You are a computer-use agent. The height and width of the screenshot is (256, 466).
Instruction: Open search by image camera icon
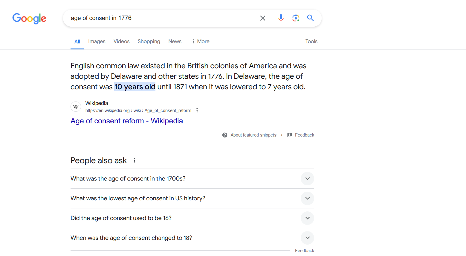pyautogui.click(x=296, y=18)
